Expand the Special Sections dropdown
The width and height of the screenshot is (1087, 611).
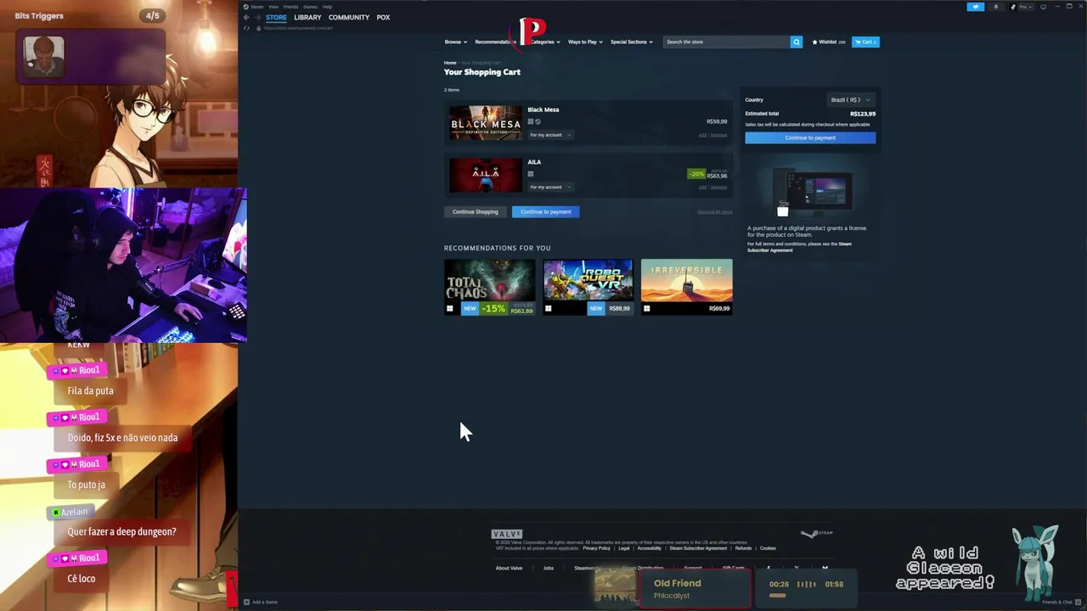click(x=631, y=42)
